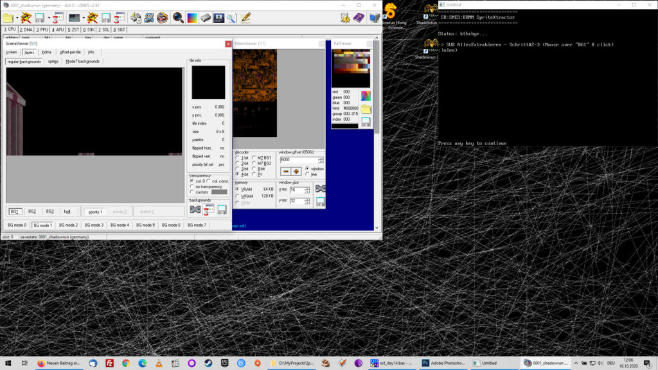Click the floppy save icon in PalViewer
Image resolution: width=658 pixels, height=370 pixels.
[366, 121]
